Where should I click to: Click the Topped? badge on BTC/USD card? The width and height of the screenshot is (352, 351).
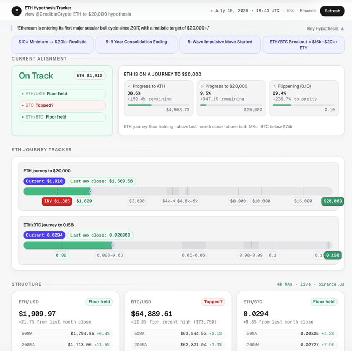point(213,302)
